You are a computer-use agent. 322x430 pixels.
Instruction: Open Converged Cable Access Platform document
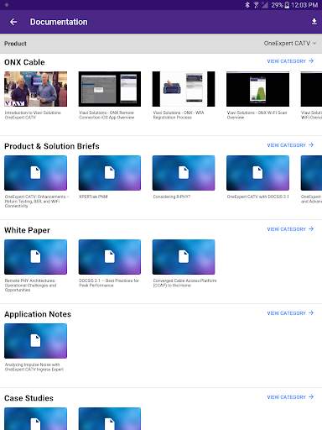[184, 257]
